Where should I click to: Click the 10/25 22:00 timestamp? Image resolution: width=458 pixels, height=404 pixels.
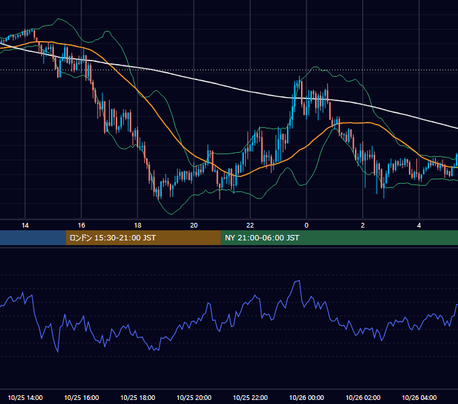[x=250, y=397]
